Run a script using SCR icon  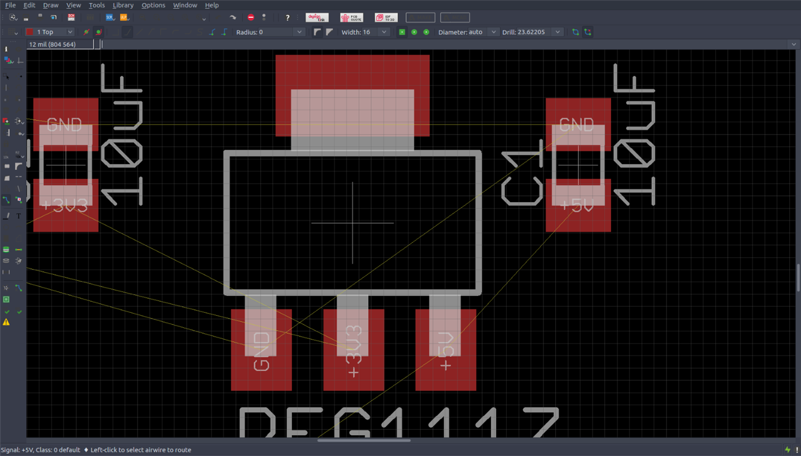pos(110,17)
